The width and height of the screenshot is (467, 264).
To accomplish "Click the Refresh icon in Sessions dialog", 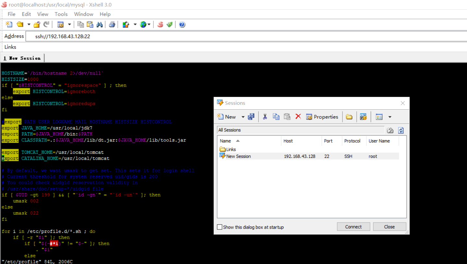I will point(401,130).
